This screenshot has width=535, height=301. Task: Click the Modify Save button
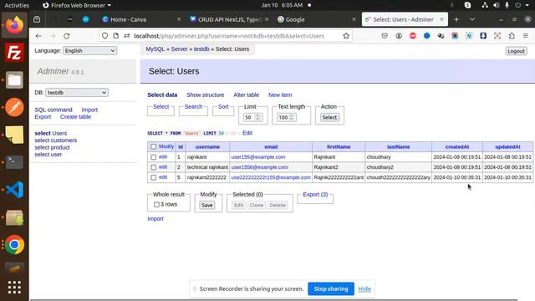coord(206,205)
